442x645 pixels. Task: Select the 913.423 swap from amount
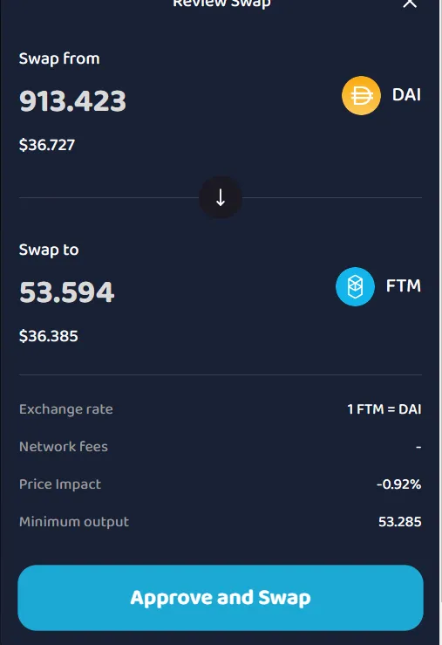[72, 100]
